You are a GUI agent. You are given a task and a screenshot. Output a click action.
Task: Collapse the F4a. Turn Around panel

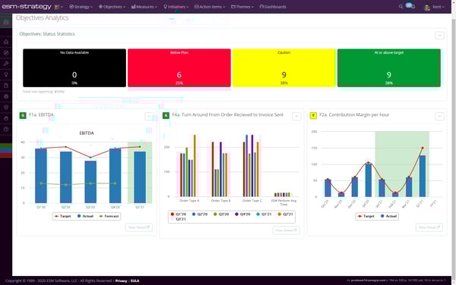tap(296, 116)
